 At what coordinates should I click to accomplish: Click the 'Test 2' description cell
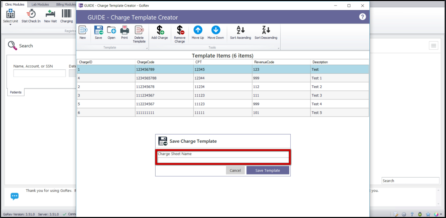coord(340,87)
